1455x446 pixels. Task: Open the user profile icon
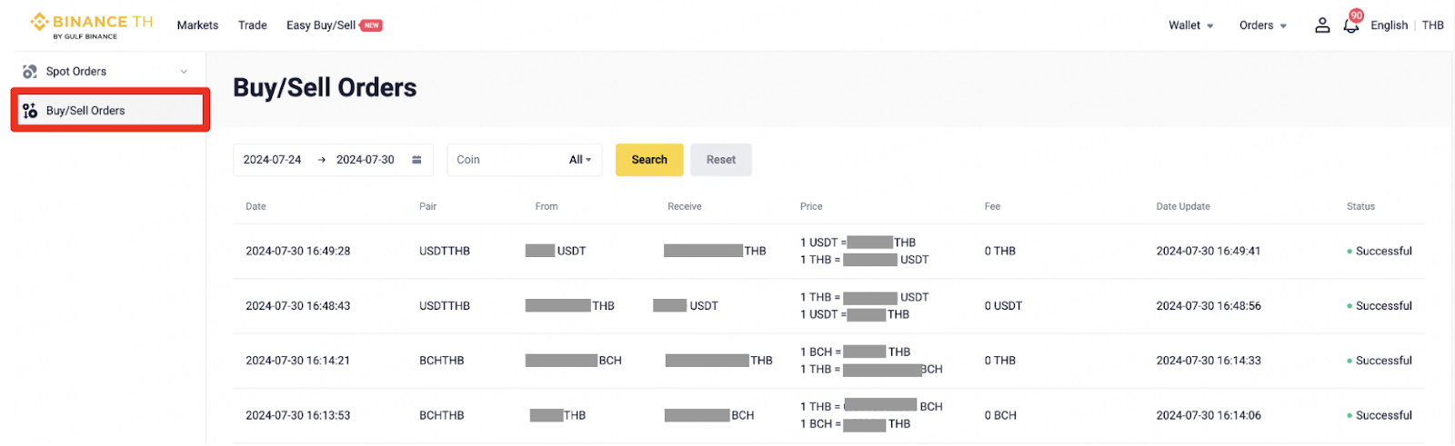coord(1322,25)
